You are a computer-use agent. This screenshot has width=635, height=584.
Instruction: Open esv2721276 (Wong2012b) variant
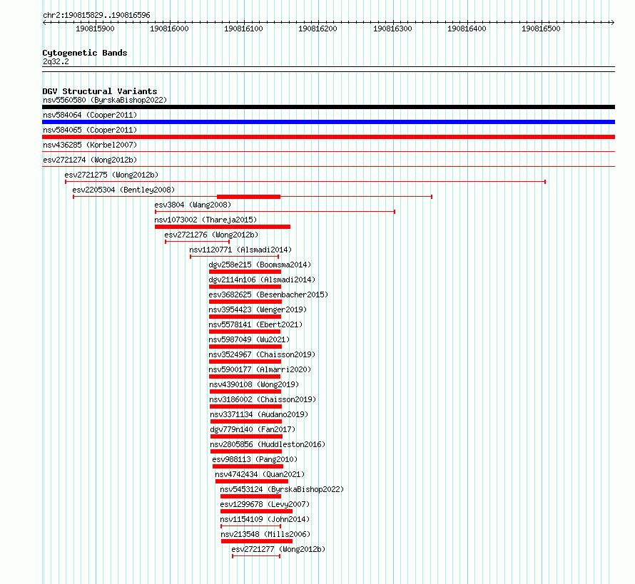click(211, 235)
